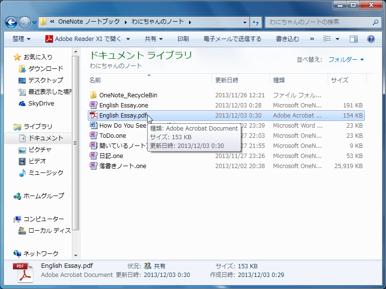The image size is (386, 289).
Task: Click the 印刷 toolbar button
Action: [183, 39]
